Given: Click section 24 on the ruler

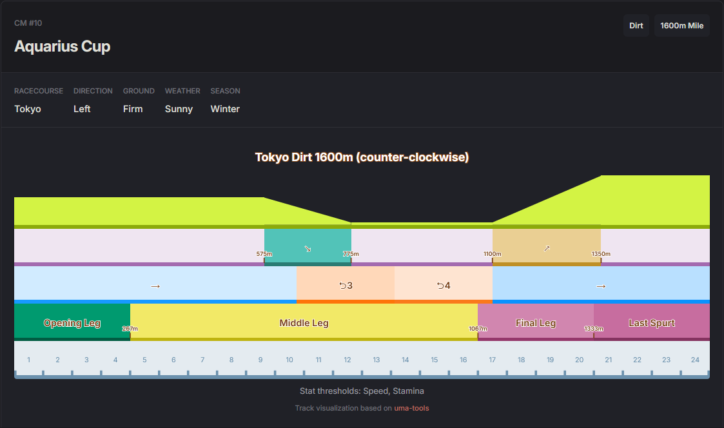Looking at the screenshot, I should coord(695,360).
